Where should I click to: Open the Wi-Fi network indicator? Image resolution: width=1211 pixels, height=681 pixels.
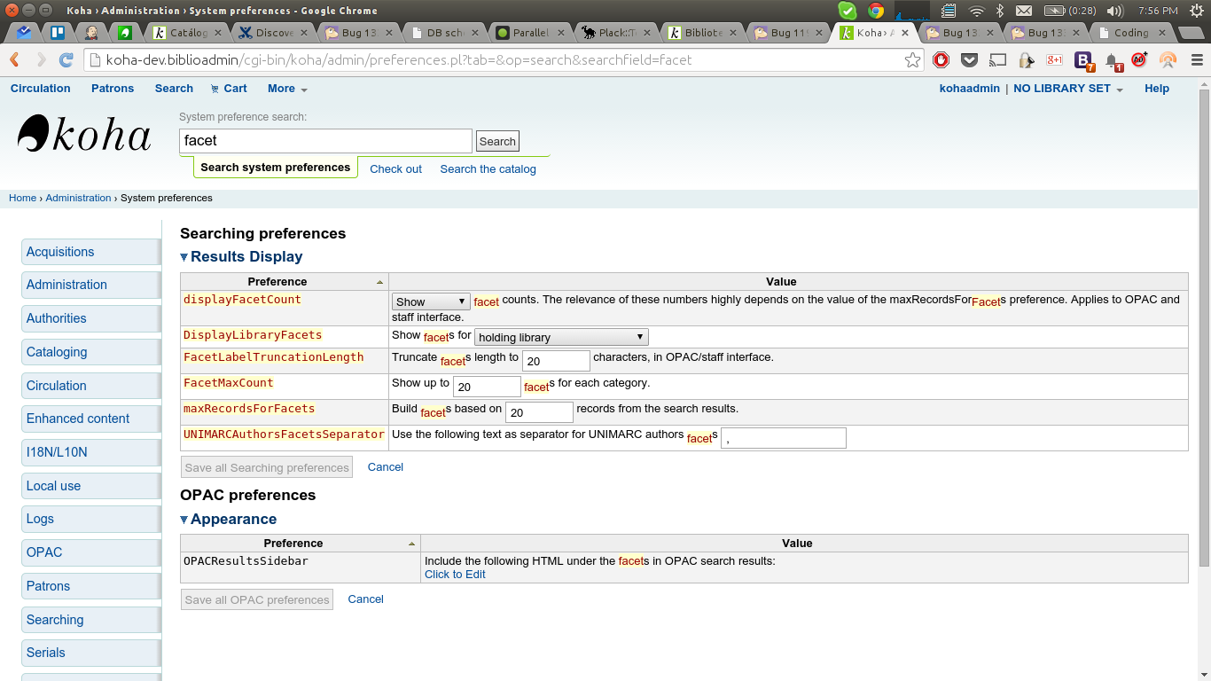point(976,11)
